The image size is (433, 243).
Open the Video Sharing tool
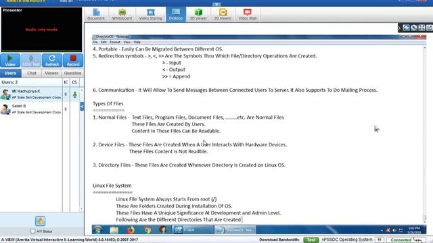click(150, 14)
